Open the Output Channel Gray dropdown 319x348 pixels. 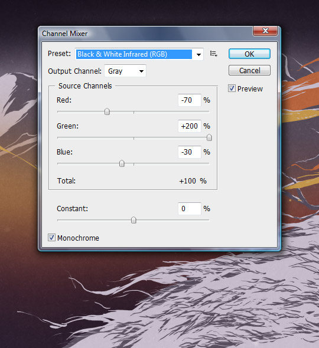click(x=125, y=71)
